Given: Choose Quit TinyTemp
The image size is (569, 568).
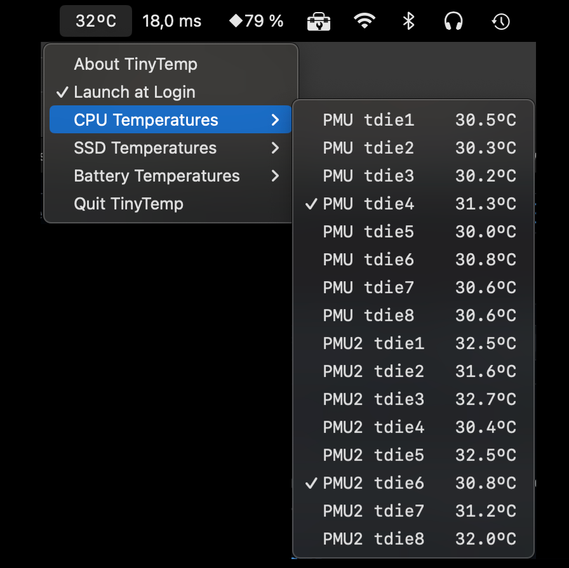Looking at the screenshot, I should pyautogui.click(x=171, y=204).
